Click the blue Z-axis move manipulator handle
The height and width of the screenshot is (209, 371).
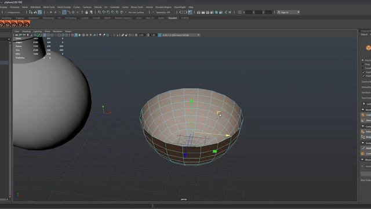(185, 155)
